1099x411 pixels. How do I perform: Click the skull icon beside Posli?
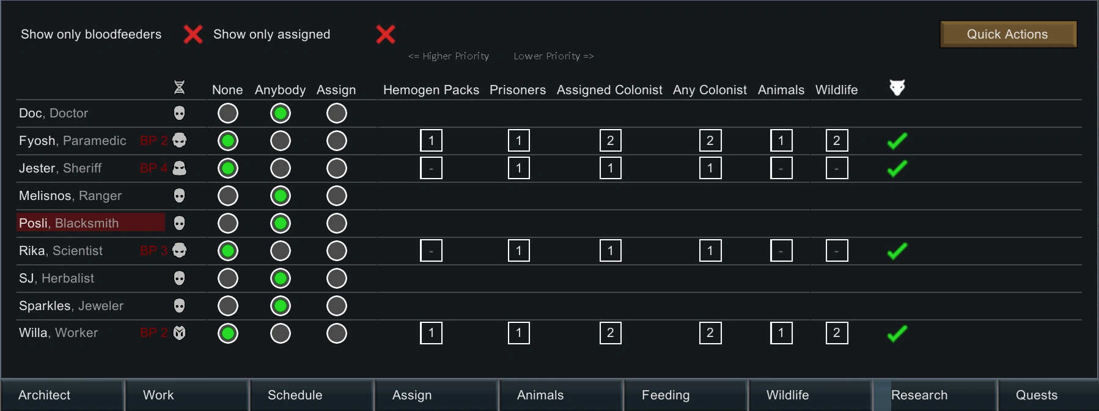click(179, 223)
